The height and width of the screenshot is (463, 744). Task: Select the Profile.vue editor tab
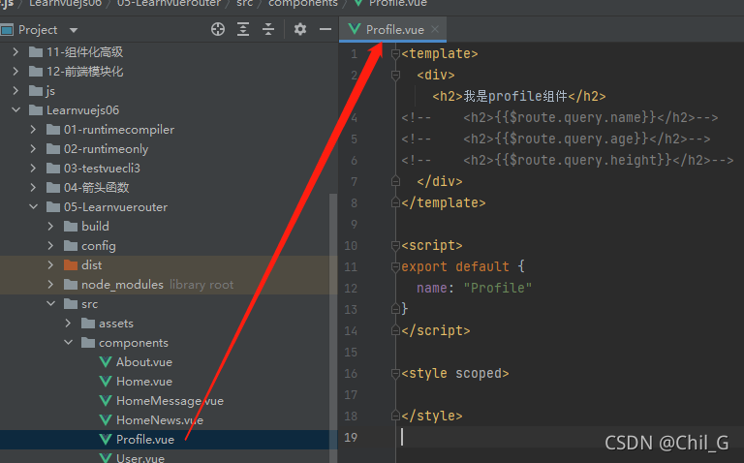click(x=392, y=29)
